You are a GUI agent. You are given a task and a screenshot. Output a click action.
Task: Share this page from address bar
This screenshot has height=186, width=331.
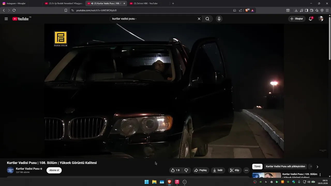pos(240,10)
